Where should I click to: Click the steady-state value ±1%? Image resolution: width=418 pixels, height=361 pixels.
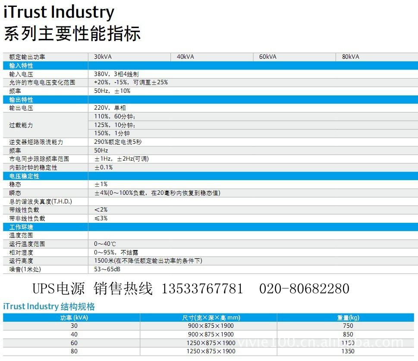coord(101,184)
